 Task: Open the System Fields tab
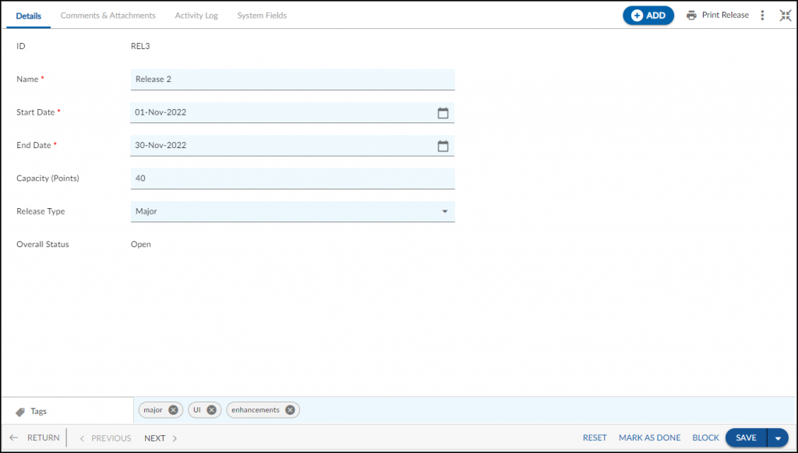pyautogui.click(x=262, y=16)
